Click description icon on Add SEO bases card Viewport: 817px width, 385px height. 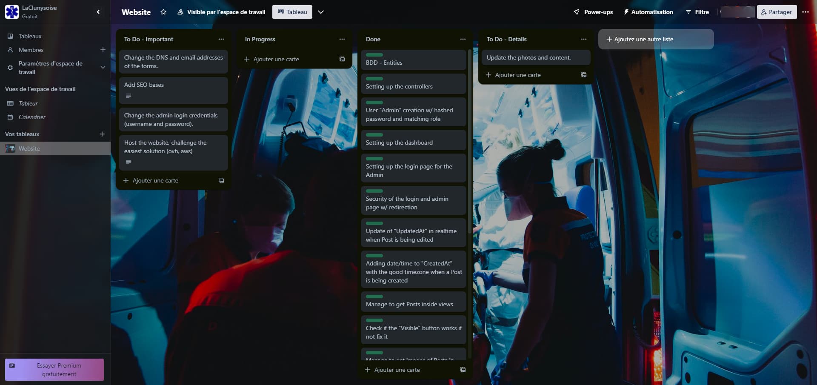coord(129,96)
